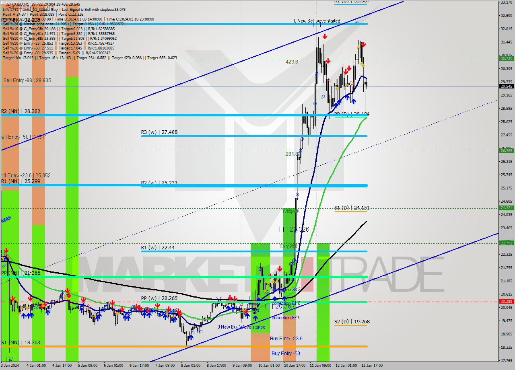This screenshot has height=370, width=515.
Task: Click the 'R1 (MN) | 25.299' label
Action: (21, 181)
